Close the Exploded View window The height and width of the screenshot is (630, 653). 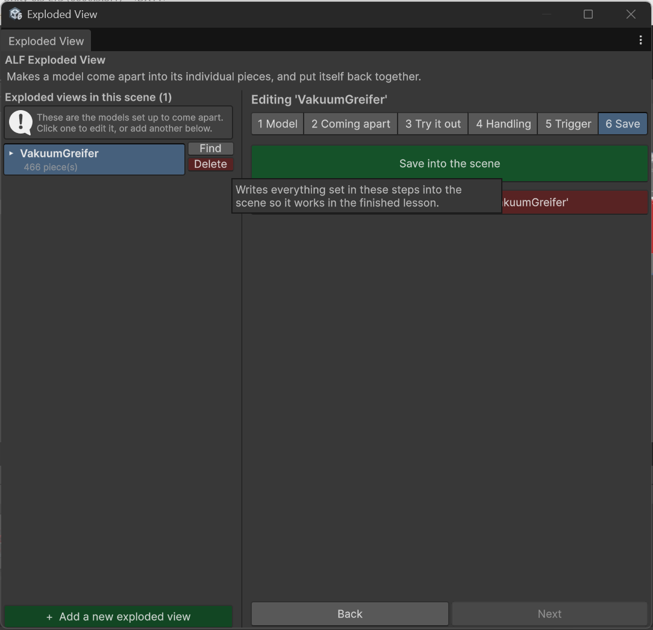(631, 14)
